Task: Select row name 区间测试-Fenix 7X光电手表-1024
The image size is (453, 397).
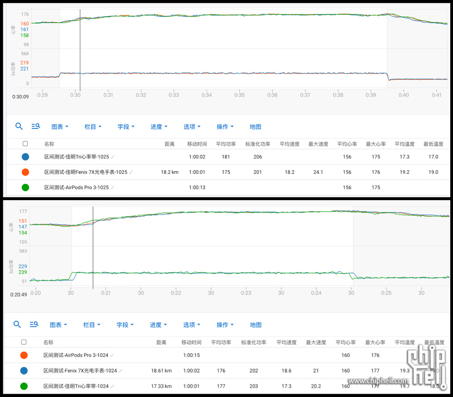Action: (x=80, y=370)
